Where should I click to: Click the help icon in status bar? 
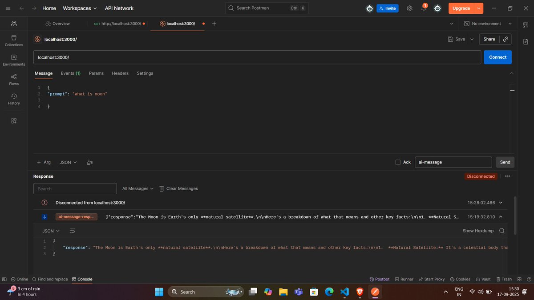529,279
